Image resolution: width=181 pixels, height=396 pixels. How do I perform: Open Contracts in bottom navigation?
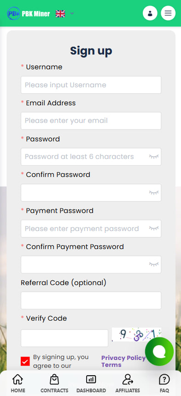pos(54,383)
